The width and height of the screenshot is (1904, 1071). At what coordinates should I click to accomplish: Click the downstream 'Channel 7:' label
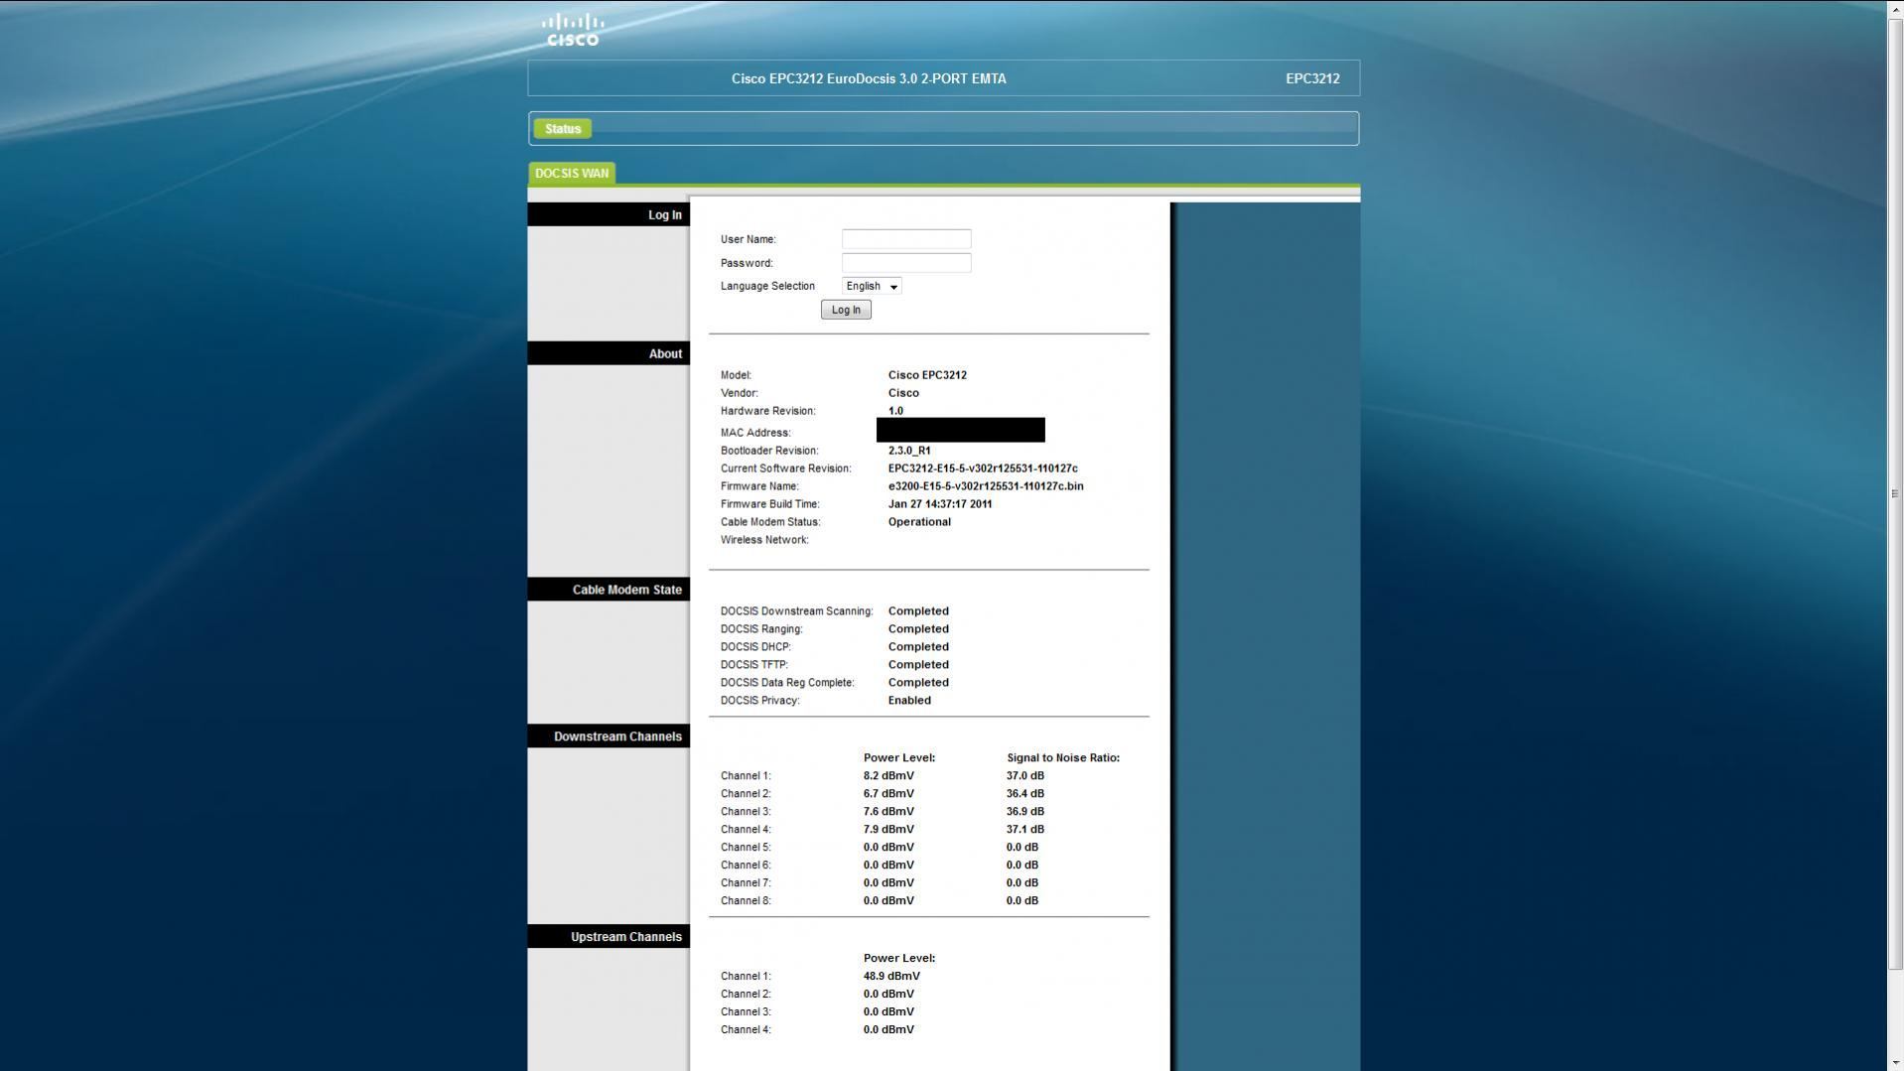point(746,883)
